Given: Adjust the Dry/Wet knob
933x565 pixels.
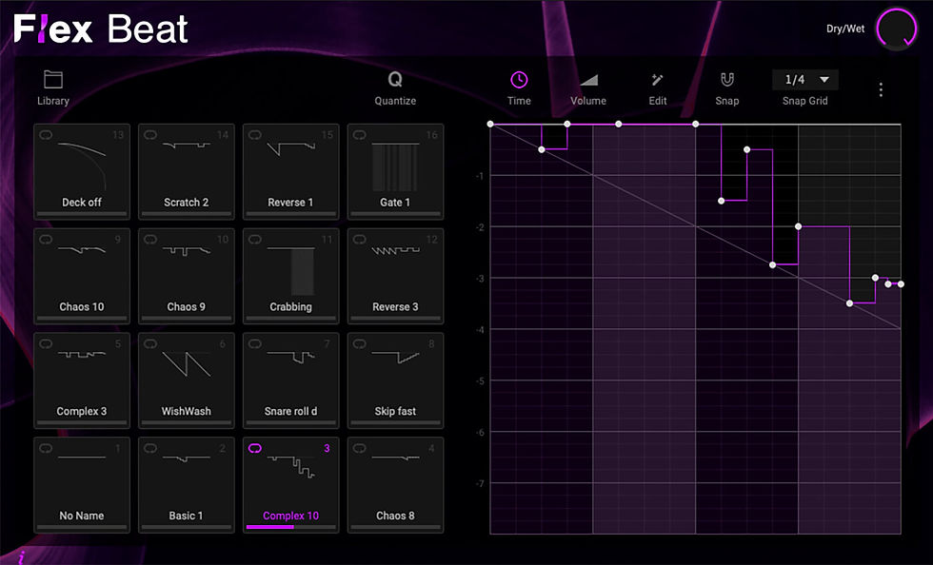Looking at the screenshot, I should [x=896, y=29].
